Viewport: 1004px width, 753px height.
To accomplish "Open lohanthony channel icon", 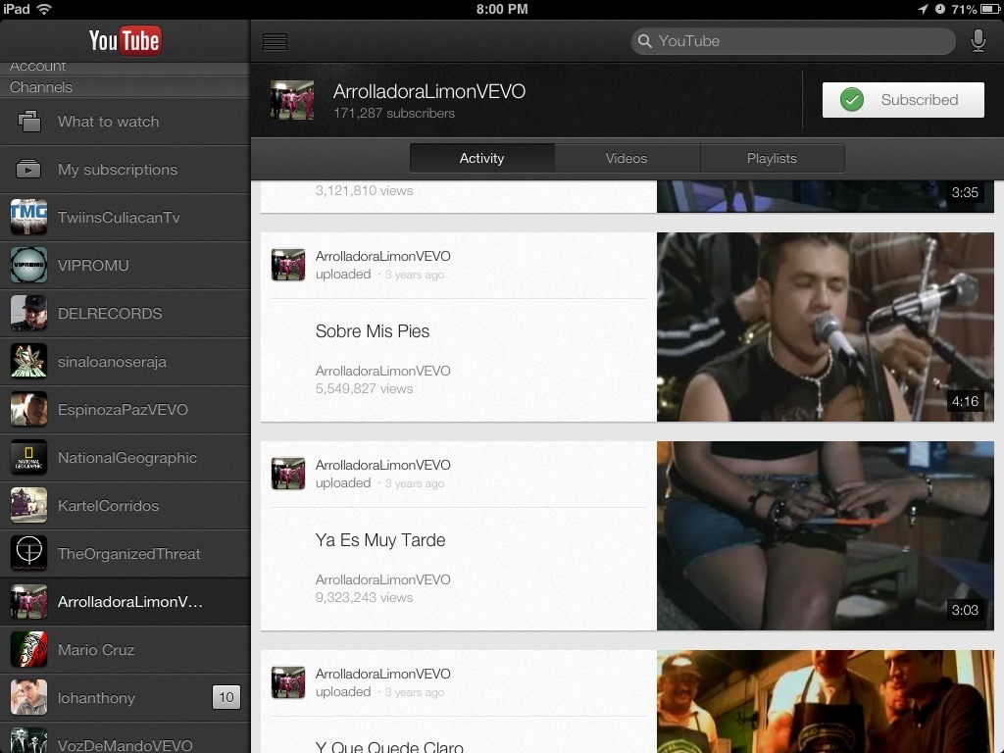I will (x=28, y=697).
